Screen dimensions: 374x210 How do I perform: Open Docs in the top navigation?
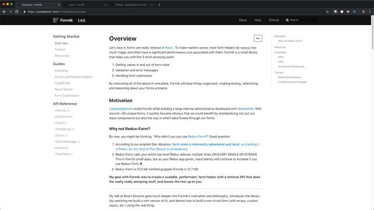243,20
